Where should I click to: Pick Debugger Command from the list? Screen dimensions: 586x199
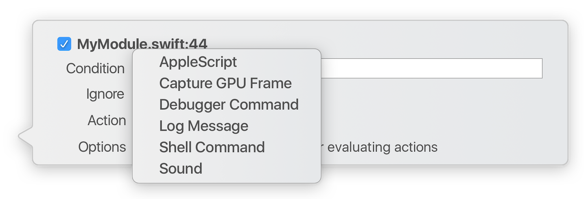[229, 105]
